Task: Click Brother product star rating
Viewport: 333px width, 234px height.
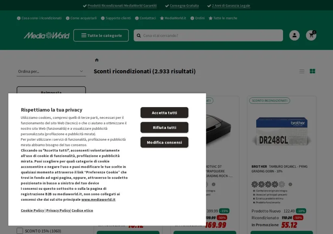Action: pos(268,185)
